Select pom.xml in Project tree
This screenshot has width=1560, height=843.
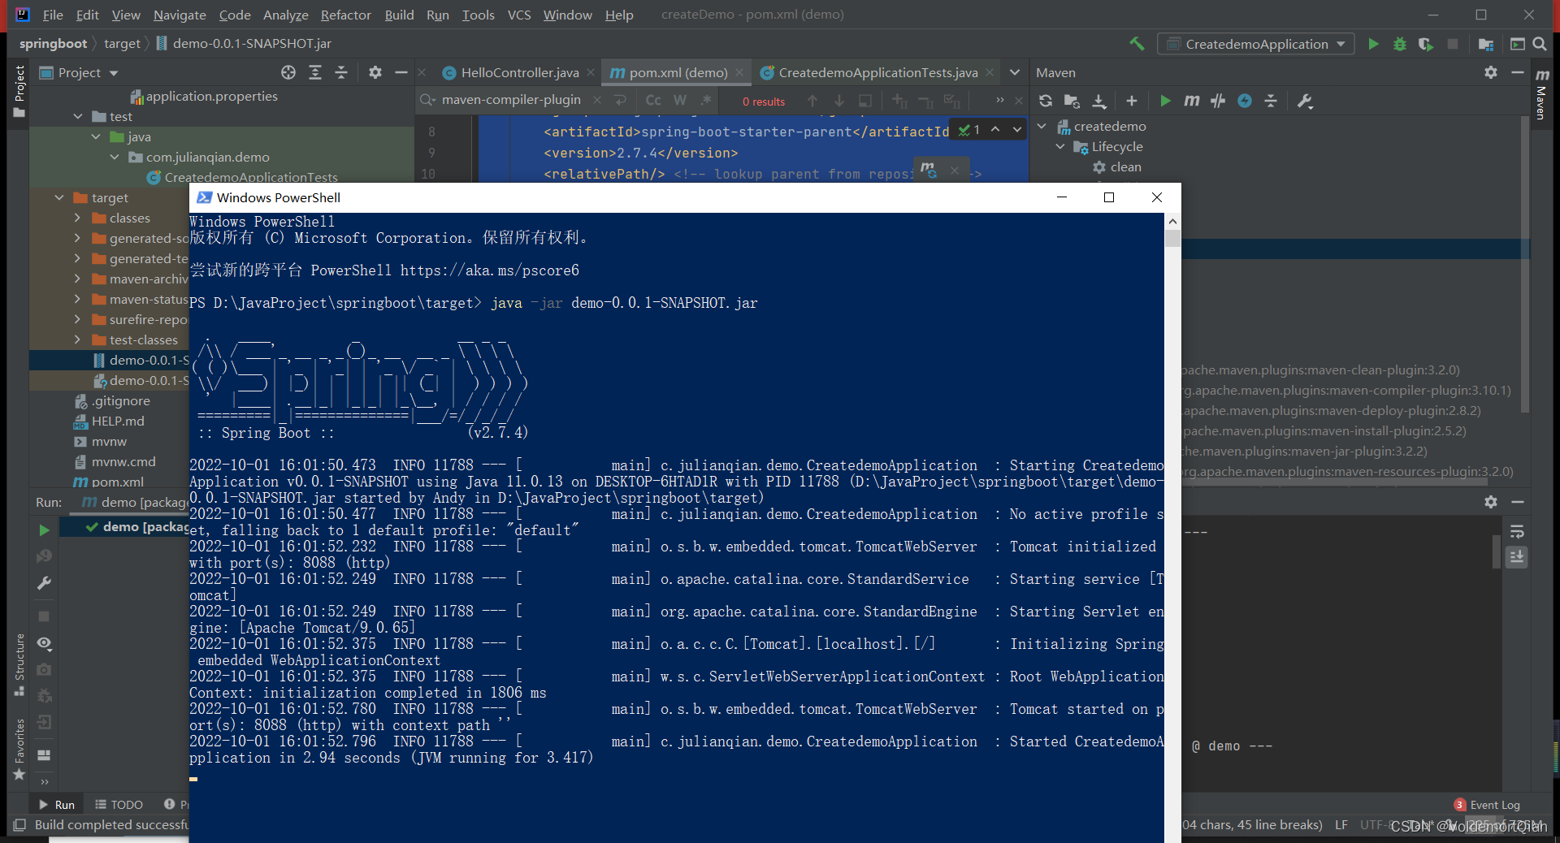coord(117,482)
